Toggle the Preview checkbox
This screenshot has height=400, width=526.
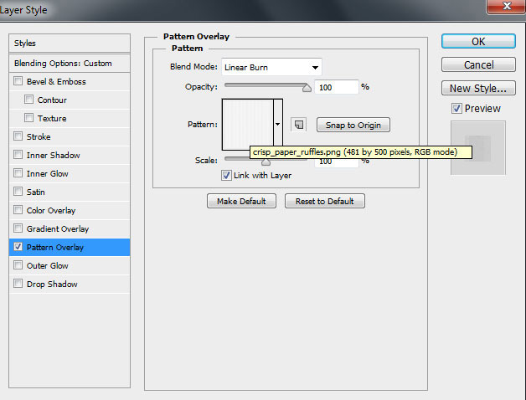(456, 108)
